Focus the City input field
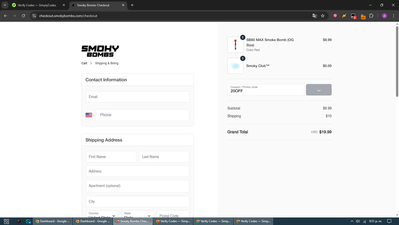399x225 pixels. [138, 202]
